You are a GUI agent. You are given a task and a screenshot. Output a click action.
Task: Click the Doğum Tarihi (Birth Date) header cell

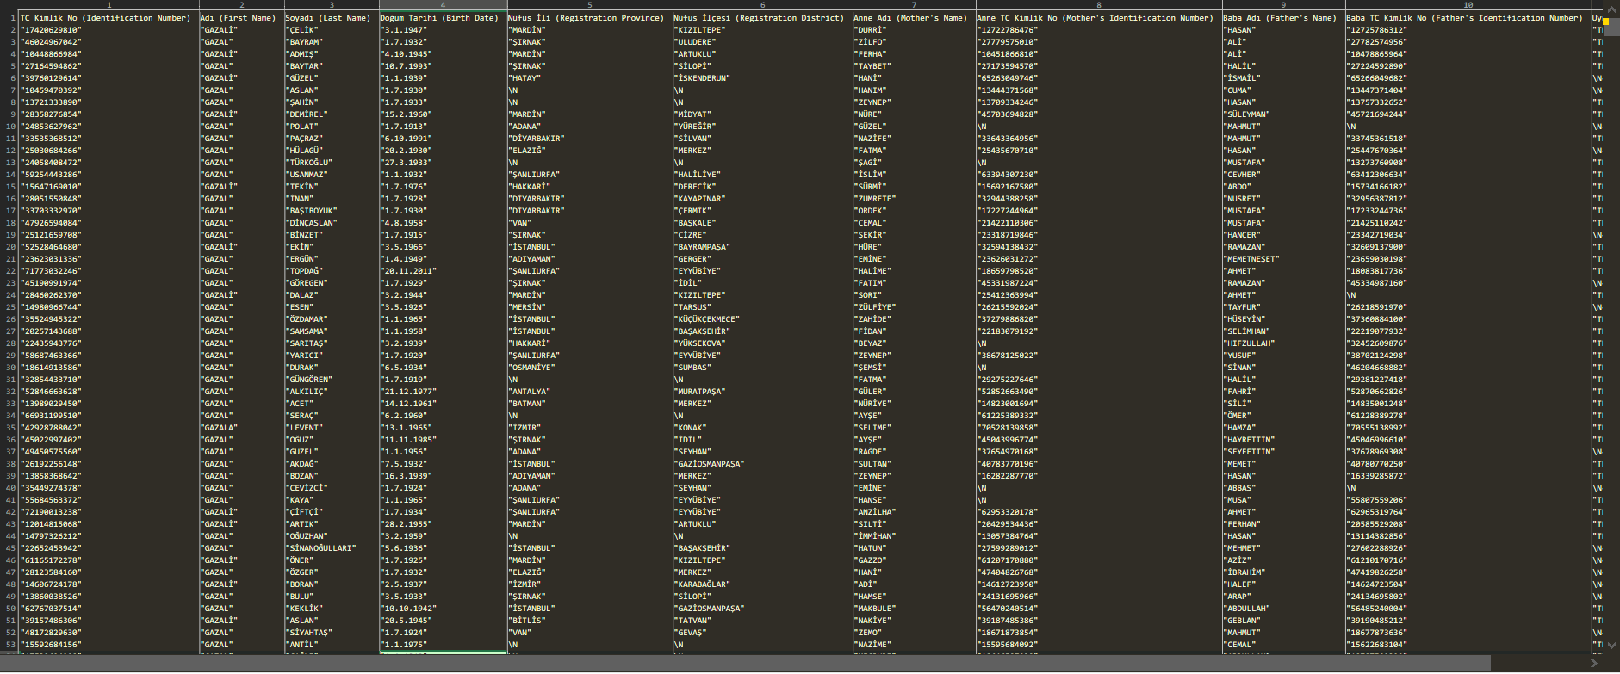tap(439, 18)
